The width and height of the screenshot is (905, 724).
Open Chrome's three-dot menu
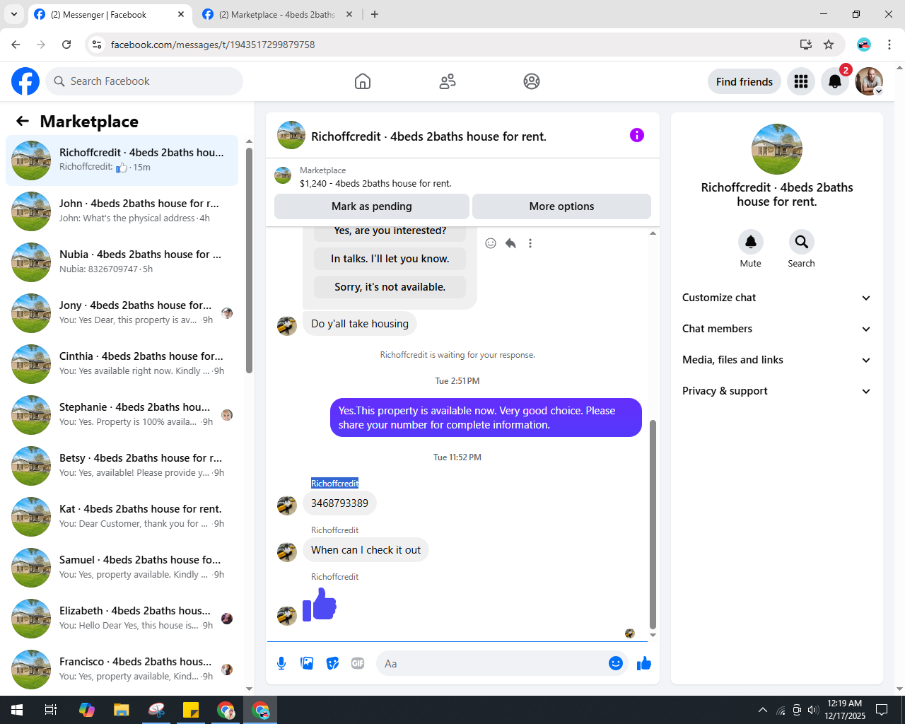pos(889,45)
